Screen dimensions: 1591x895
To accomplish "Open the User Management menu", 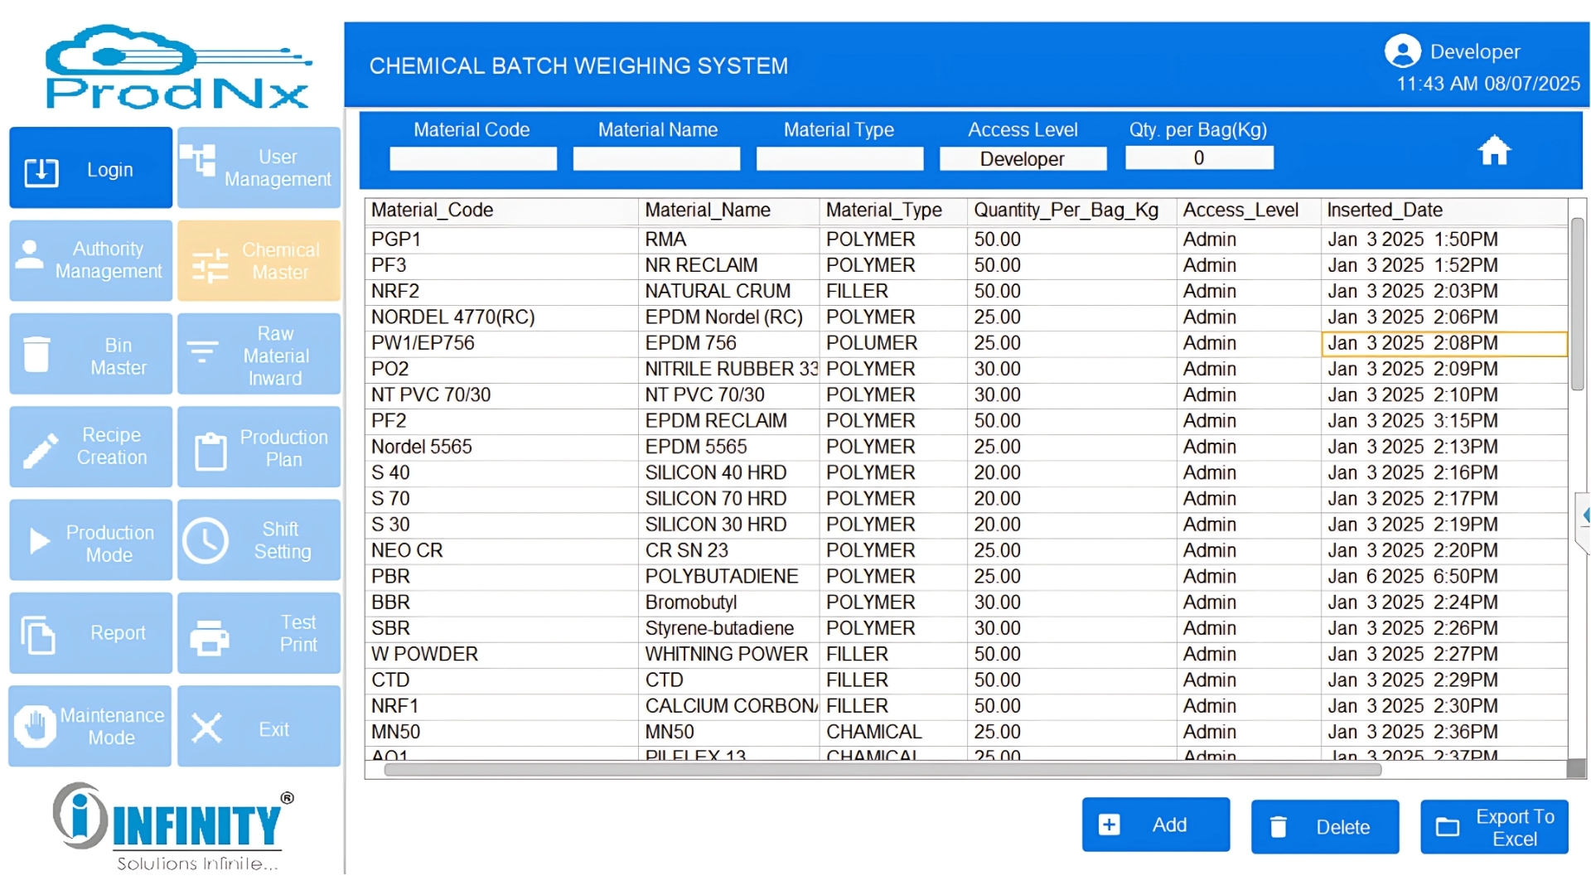I will pyautogui.click(x=259, y=167).
